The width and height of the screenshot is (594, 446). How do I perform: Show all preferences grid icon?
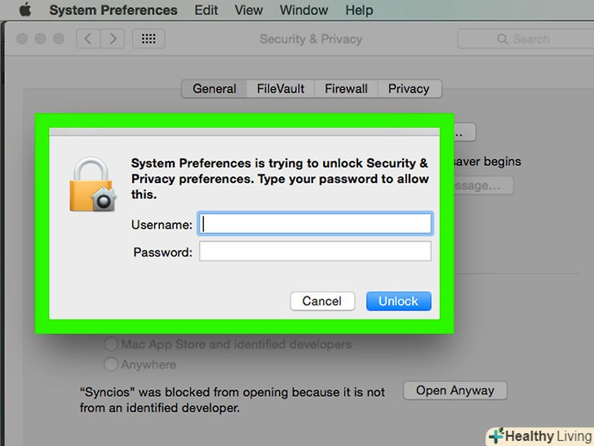[x=148, y=38]
